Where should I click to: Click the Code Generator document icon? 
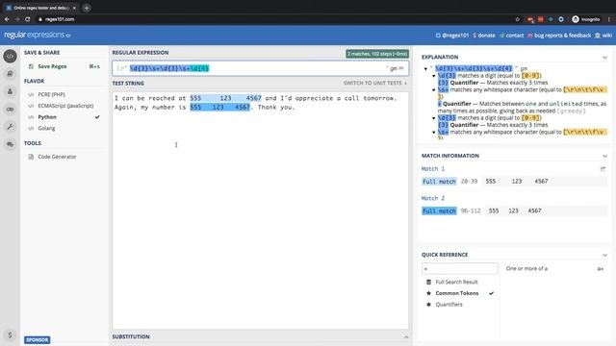pos(31,157)
